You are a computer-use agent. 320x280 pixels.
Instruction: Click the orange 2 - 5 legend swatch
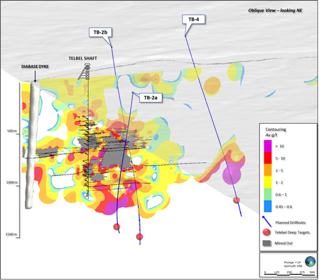tap(268, 170)
